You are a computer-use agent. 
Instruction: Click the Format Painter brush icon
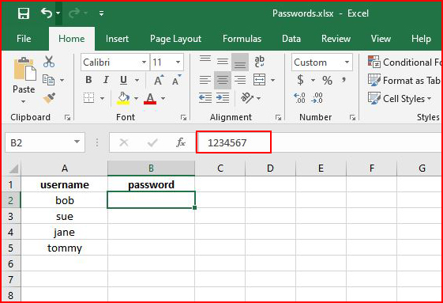pos(49,98)
